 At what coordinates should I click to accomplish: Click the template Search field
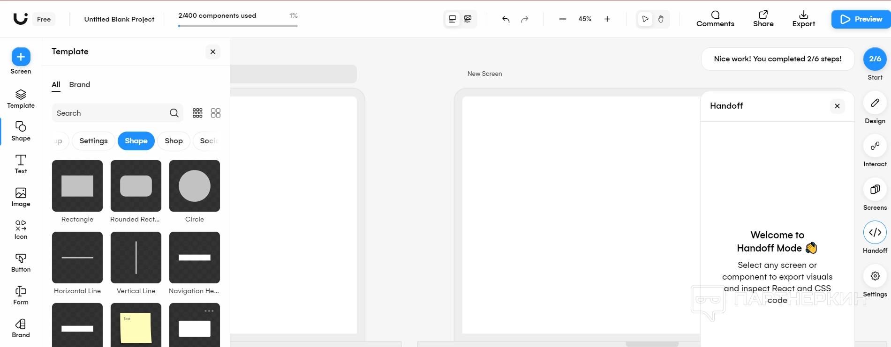(111, 113)
